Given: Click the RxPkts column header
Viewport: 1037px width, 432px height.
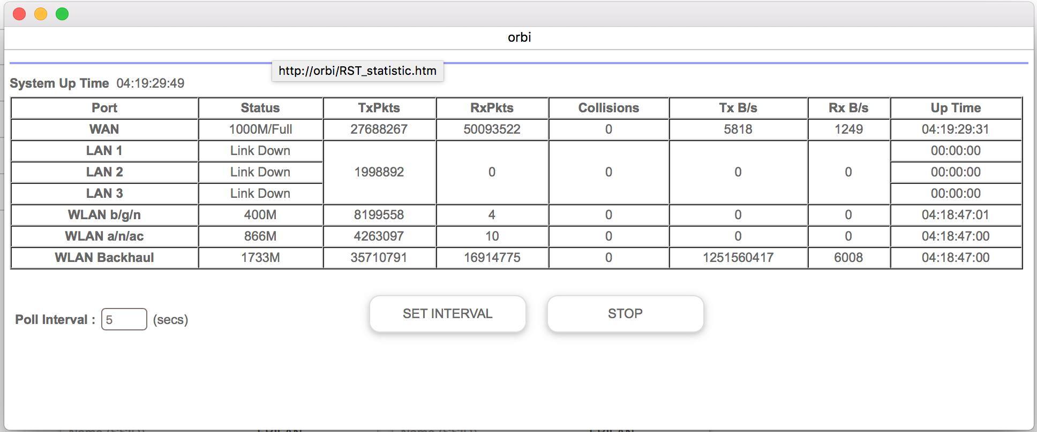Looking at the screenshot, I should click(x=492, y=108).
